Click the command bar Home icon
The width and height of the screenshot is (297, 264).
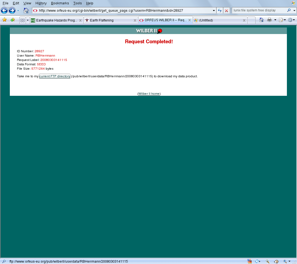(262, 20)
